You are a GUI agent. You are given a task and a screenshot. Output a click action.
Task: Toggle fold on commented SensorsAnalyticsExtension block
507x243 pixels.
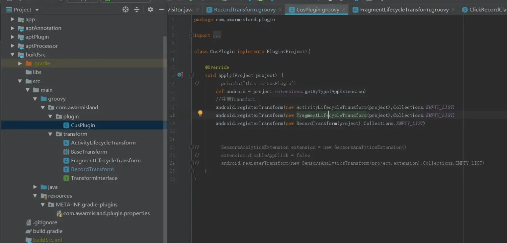coord(191,147)
